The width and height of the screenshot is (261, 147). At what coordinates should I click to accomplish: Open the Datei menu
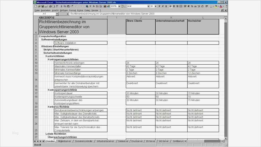(37, 10)
